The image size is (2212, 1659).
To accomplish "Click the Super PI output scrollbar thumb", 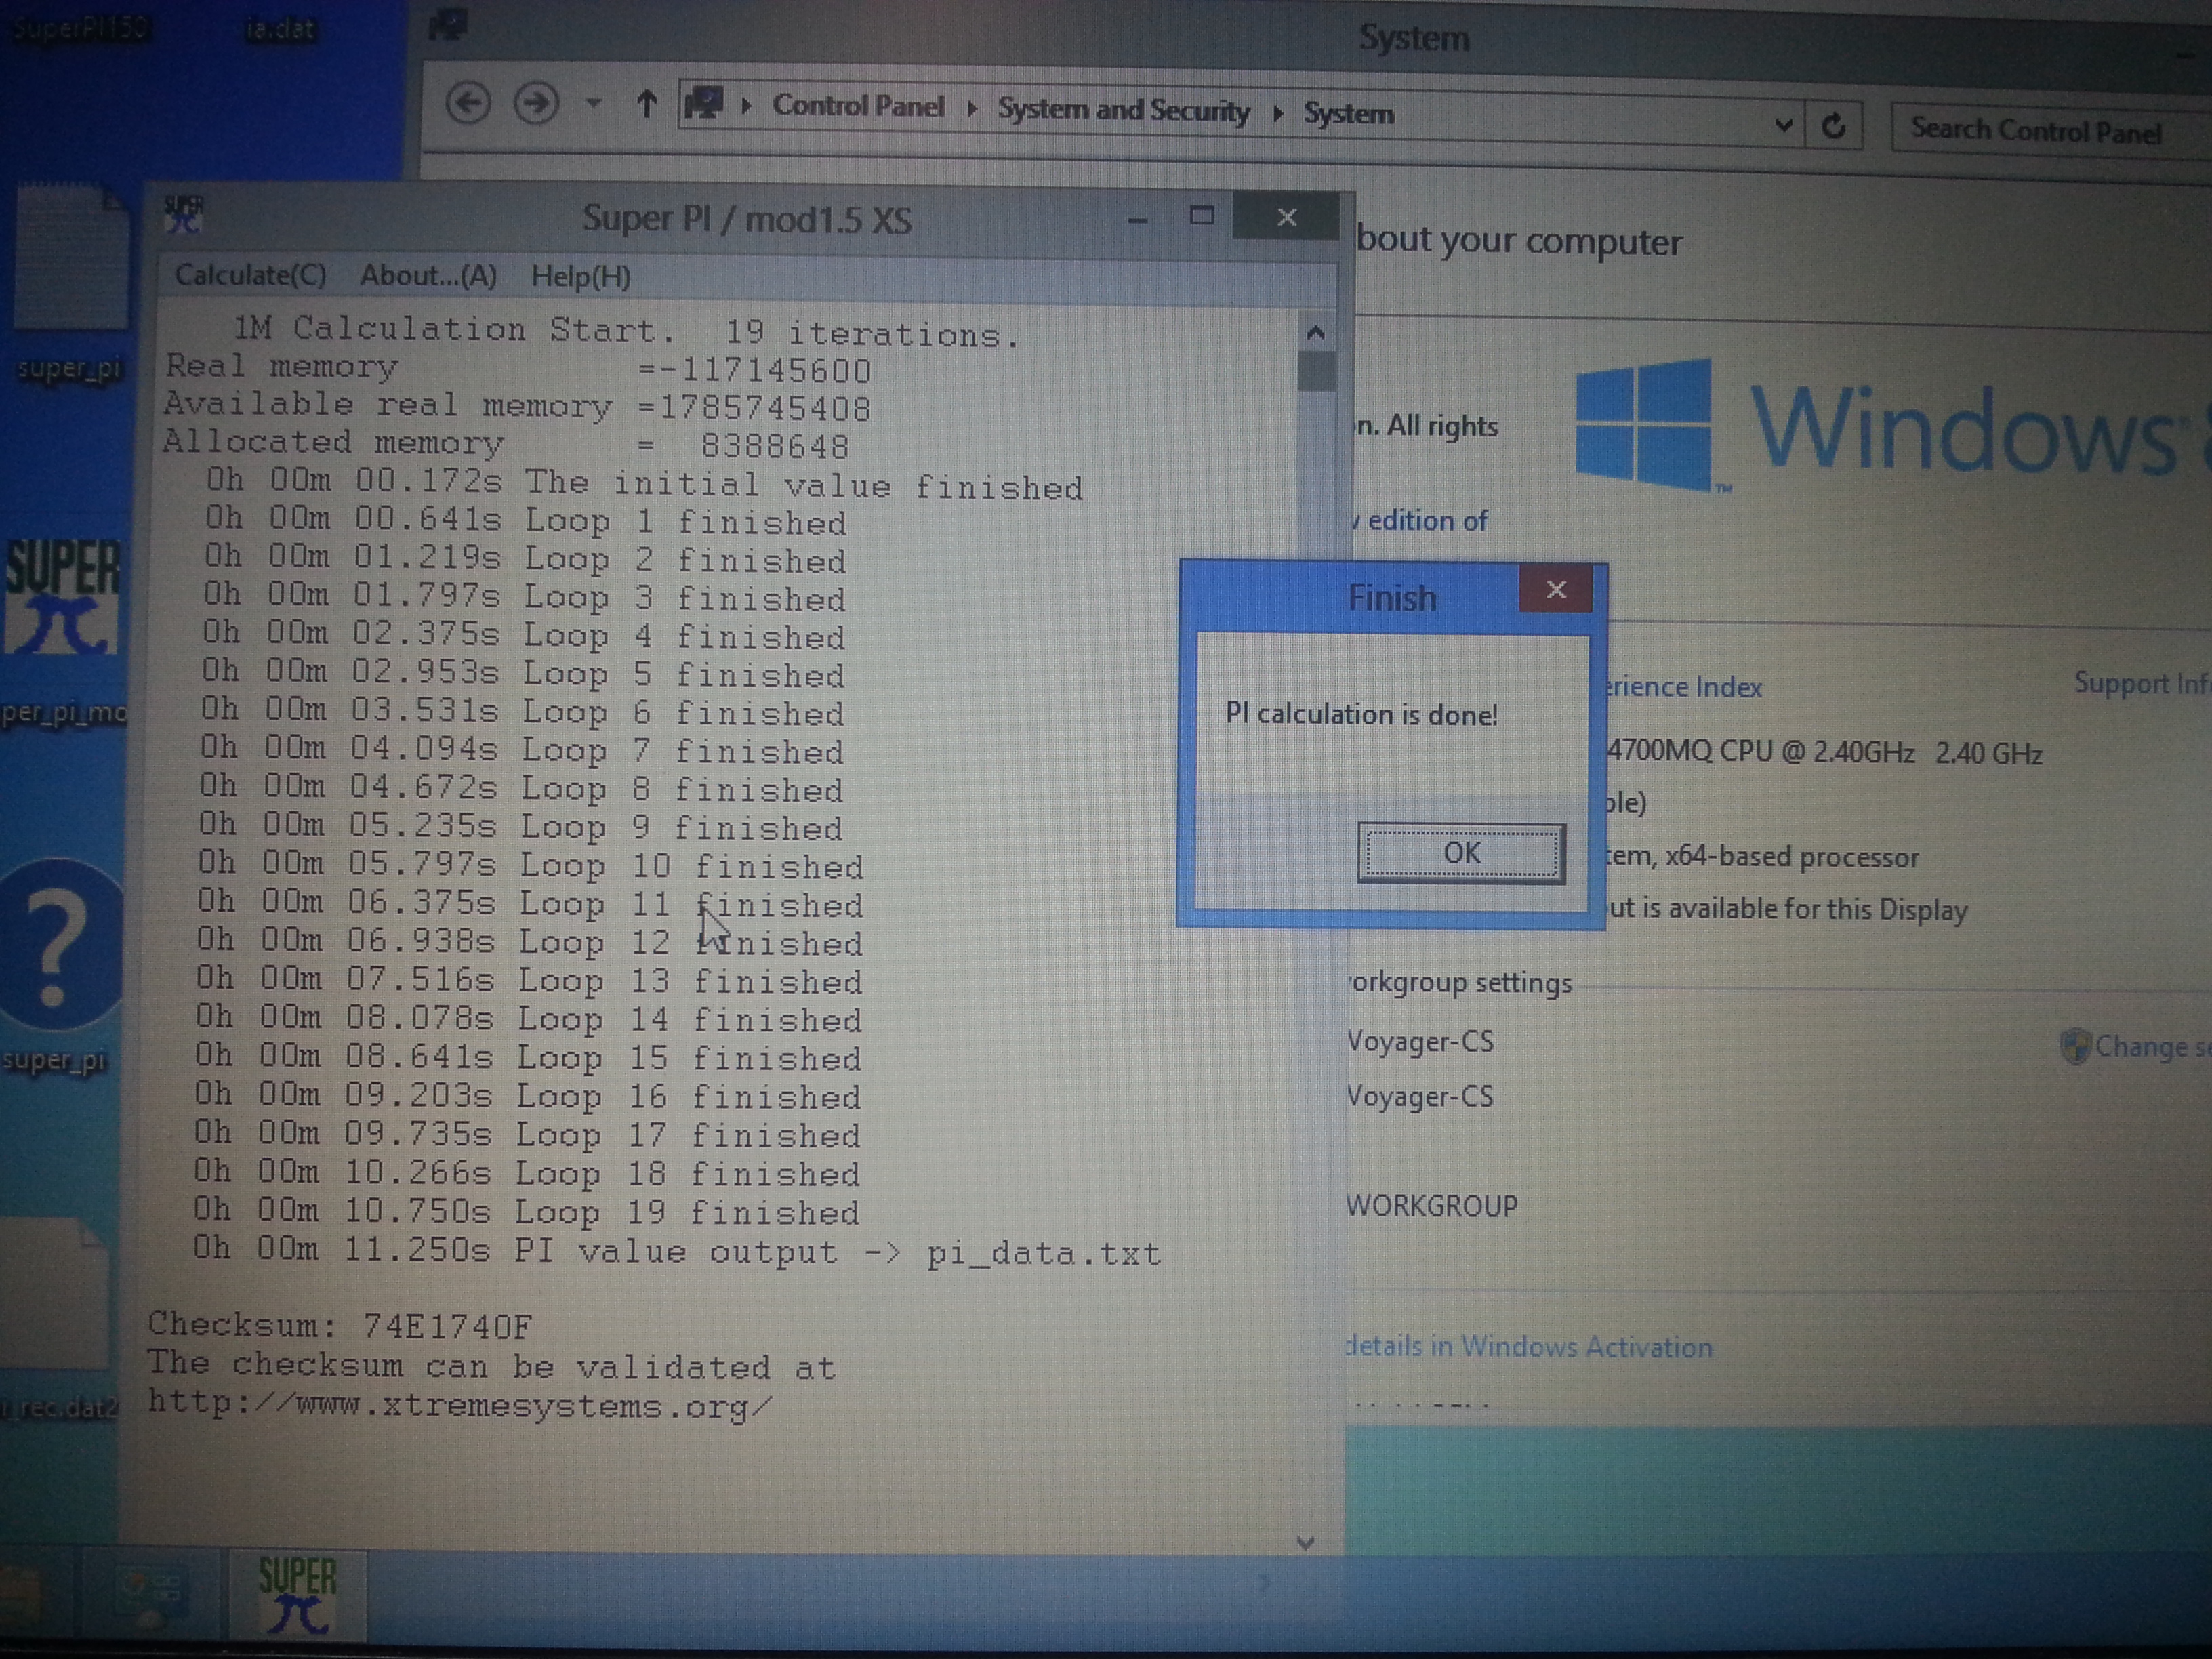I will pyautogui.click(x=1316, y=370).
